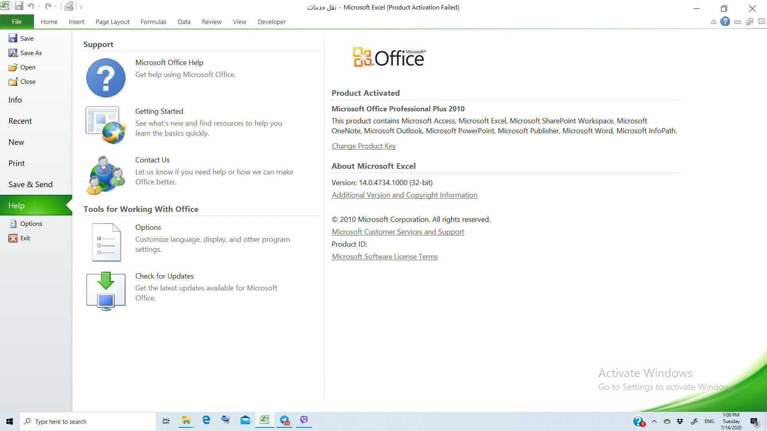This screenshot has width=767, height=431.
Task: Click the OneDrive cloud tray icon
Action: (x=667, y=421)
